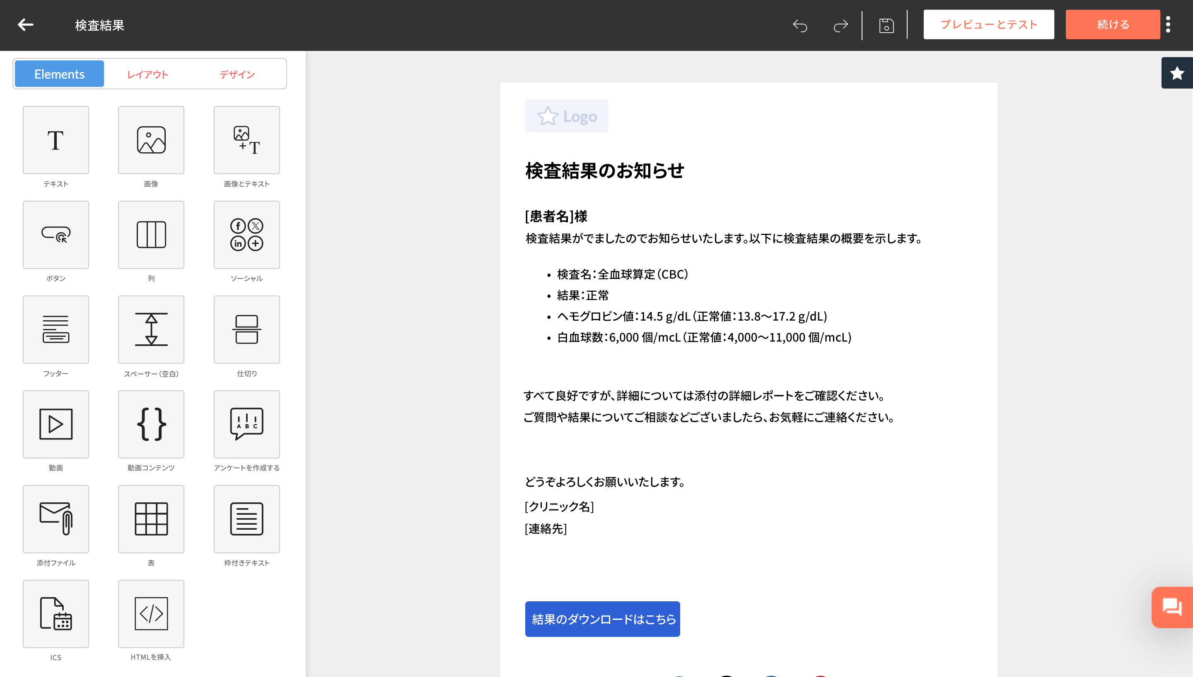Switch to the レイアウト tab
1193x677 pixels.
pos(147,74)
